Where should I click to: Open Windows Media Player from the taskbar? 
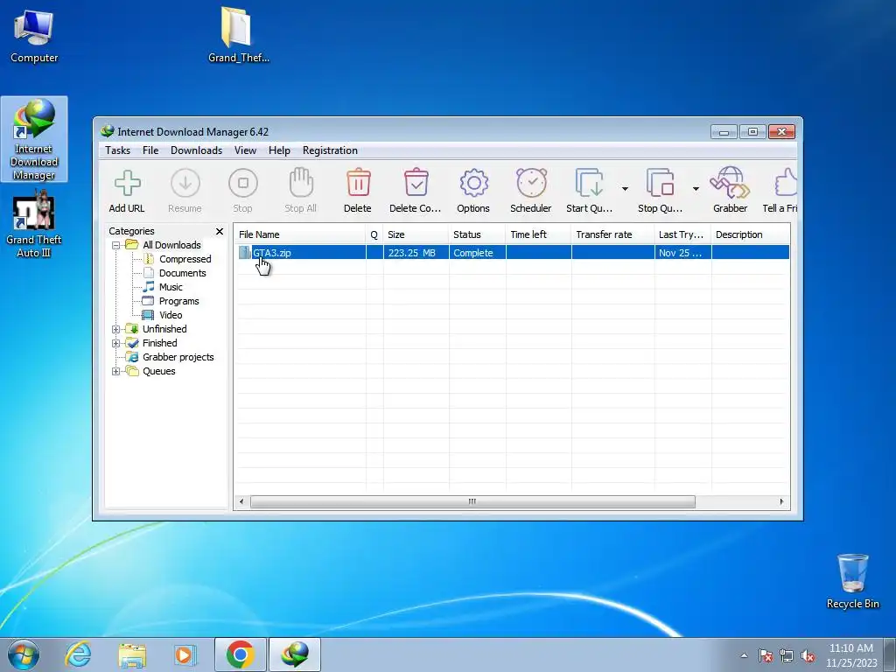pyautogui.click(x=185, y=654)
